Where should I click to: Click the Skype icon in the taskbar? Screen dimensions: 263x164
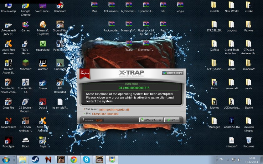(86, 160)
